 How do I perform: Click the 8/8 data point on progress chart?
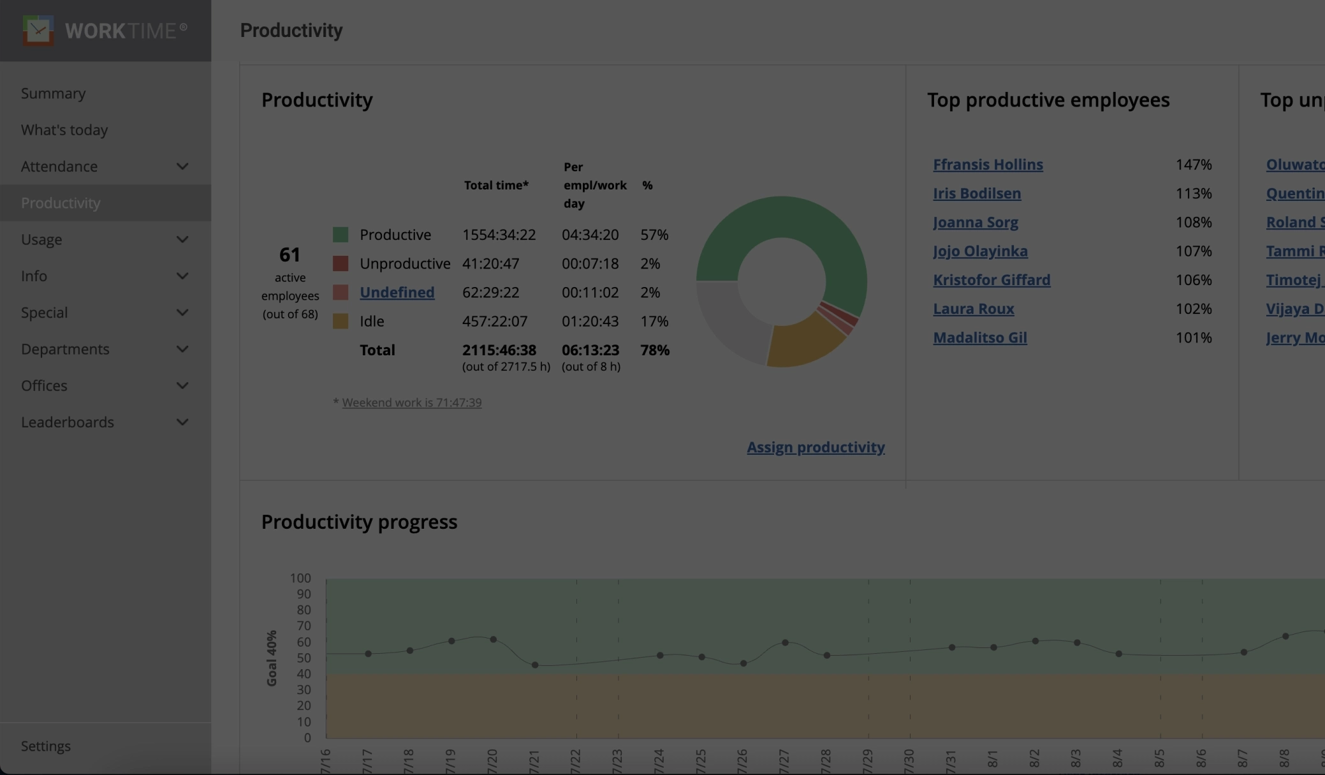(1285, 636)
